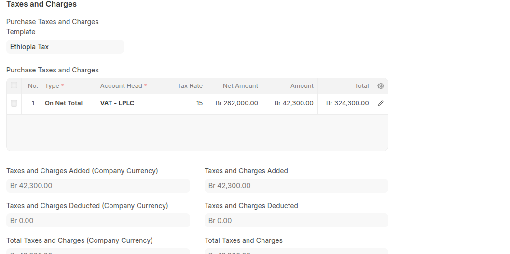Check the row 1 VAT checkbox
This screenshot has height=254, width=510.
point(14,103)
